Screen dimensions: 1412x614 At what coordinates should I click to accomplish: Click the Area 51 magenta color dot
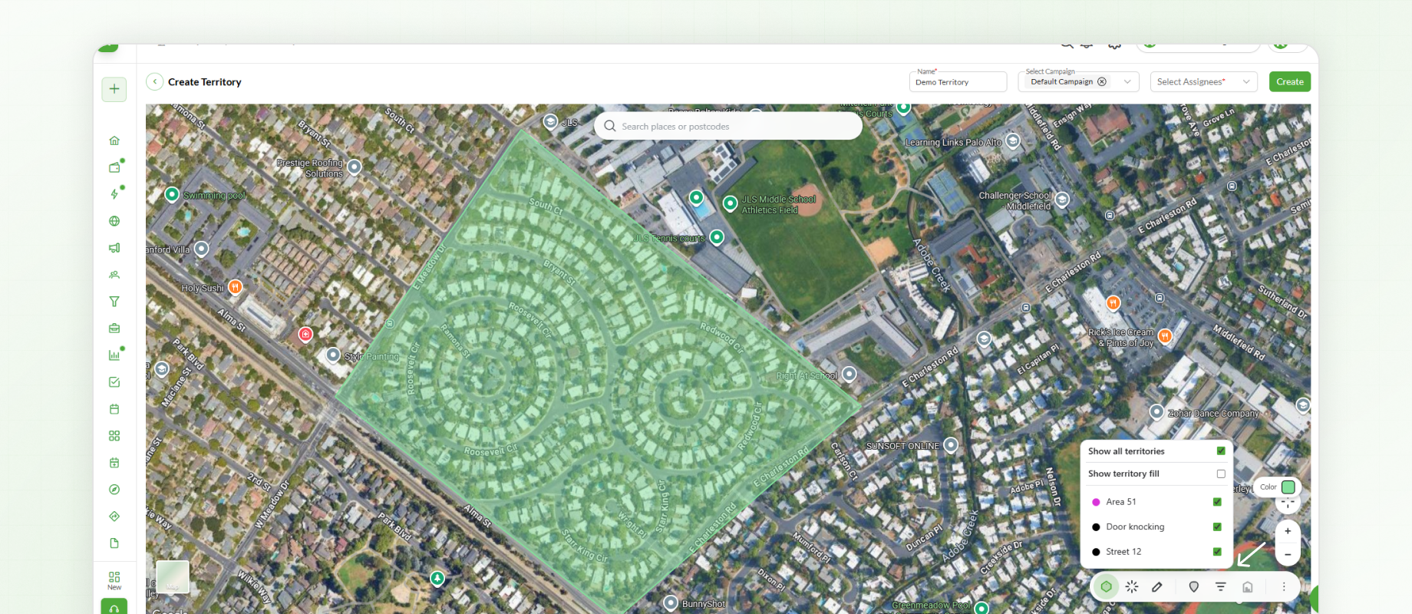click(x=1096, y=502)
